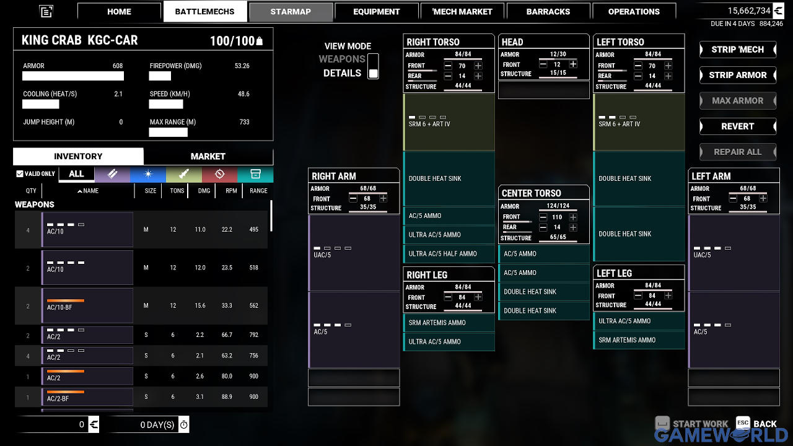Filter inventory by energy weapons icon
Screen dimensions: 793x446
point(148,174)
